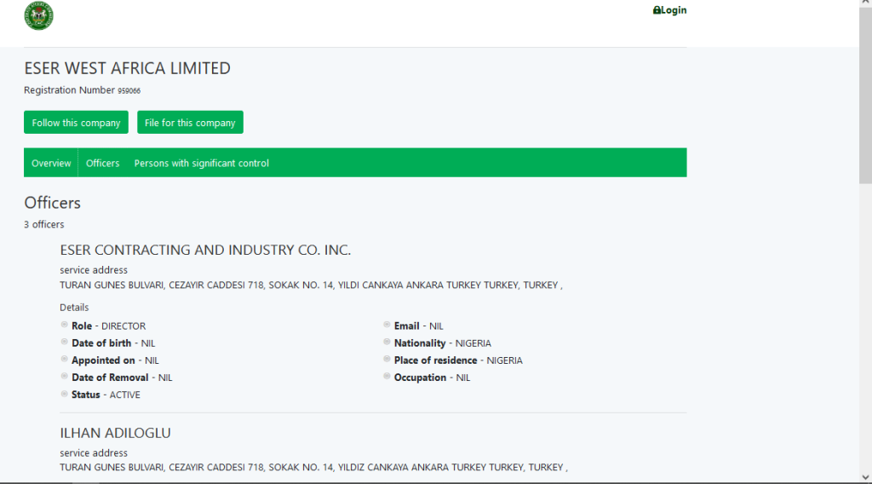This screenshot has width=872, height=484.
Task: Click the bullet icon beside Status
Action: [65, 394]
